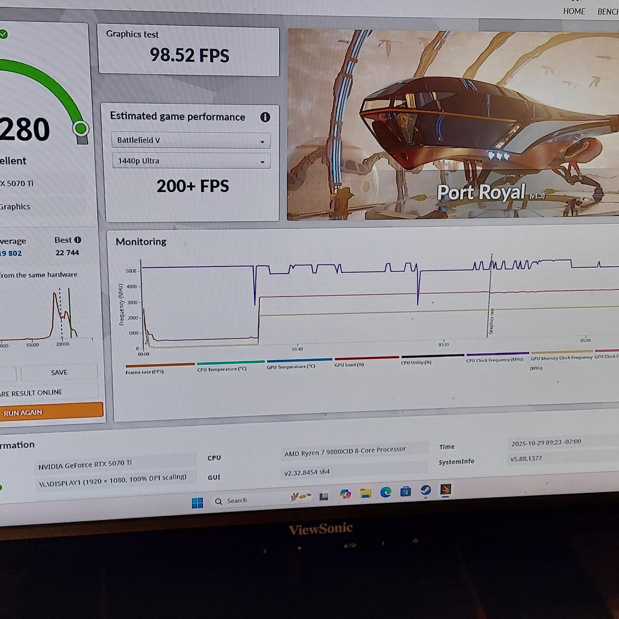Open the HOME menu item
Image resolution: width=619 pixels, height=619 pixels.
(574, 11)
